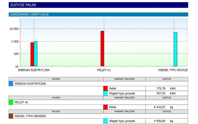Select the ENERGIA ELEKTRYCZNA table row
This screenshot has width=198, height=124.
click(x=98, y=84)
